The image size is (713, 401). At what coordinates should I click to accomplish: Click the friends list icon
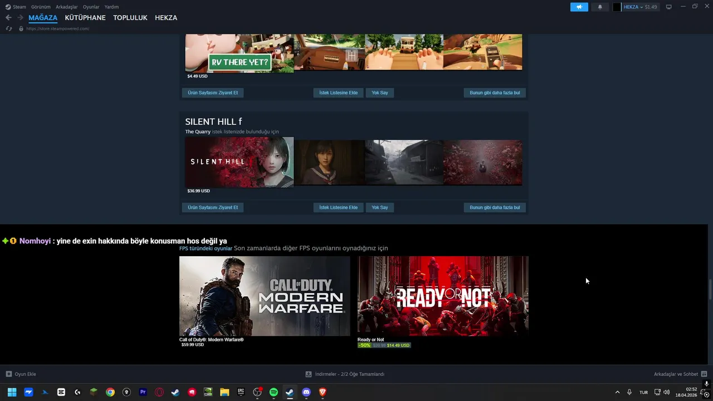coord(704,374)
